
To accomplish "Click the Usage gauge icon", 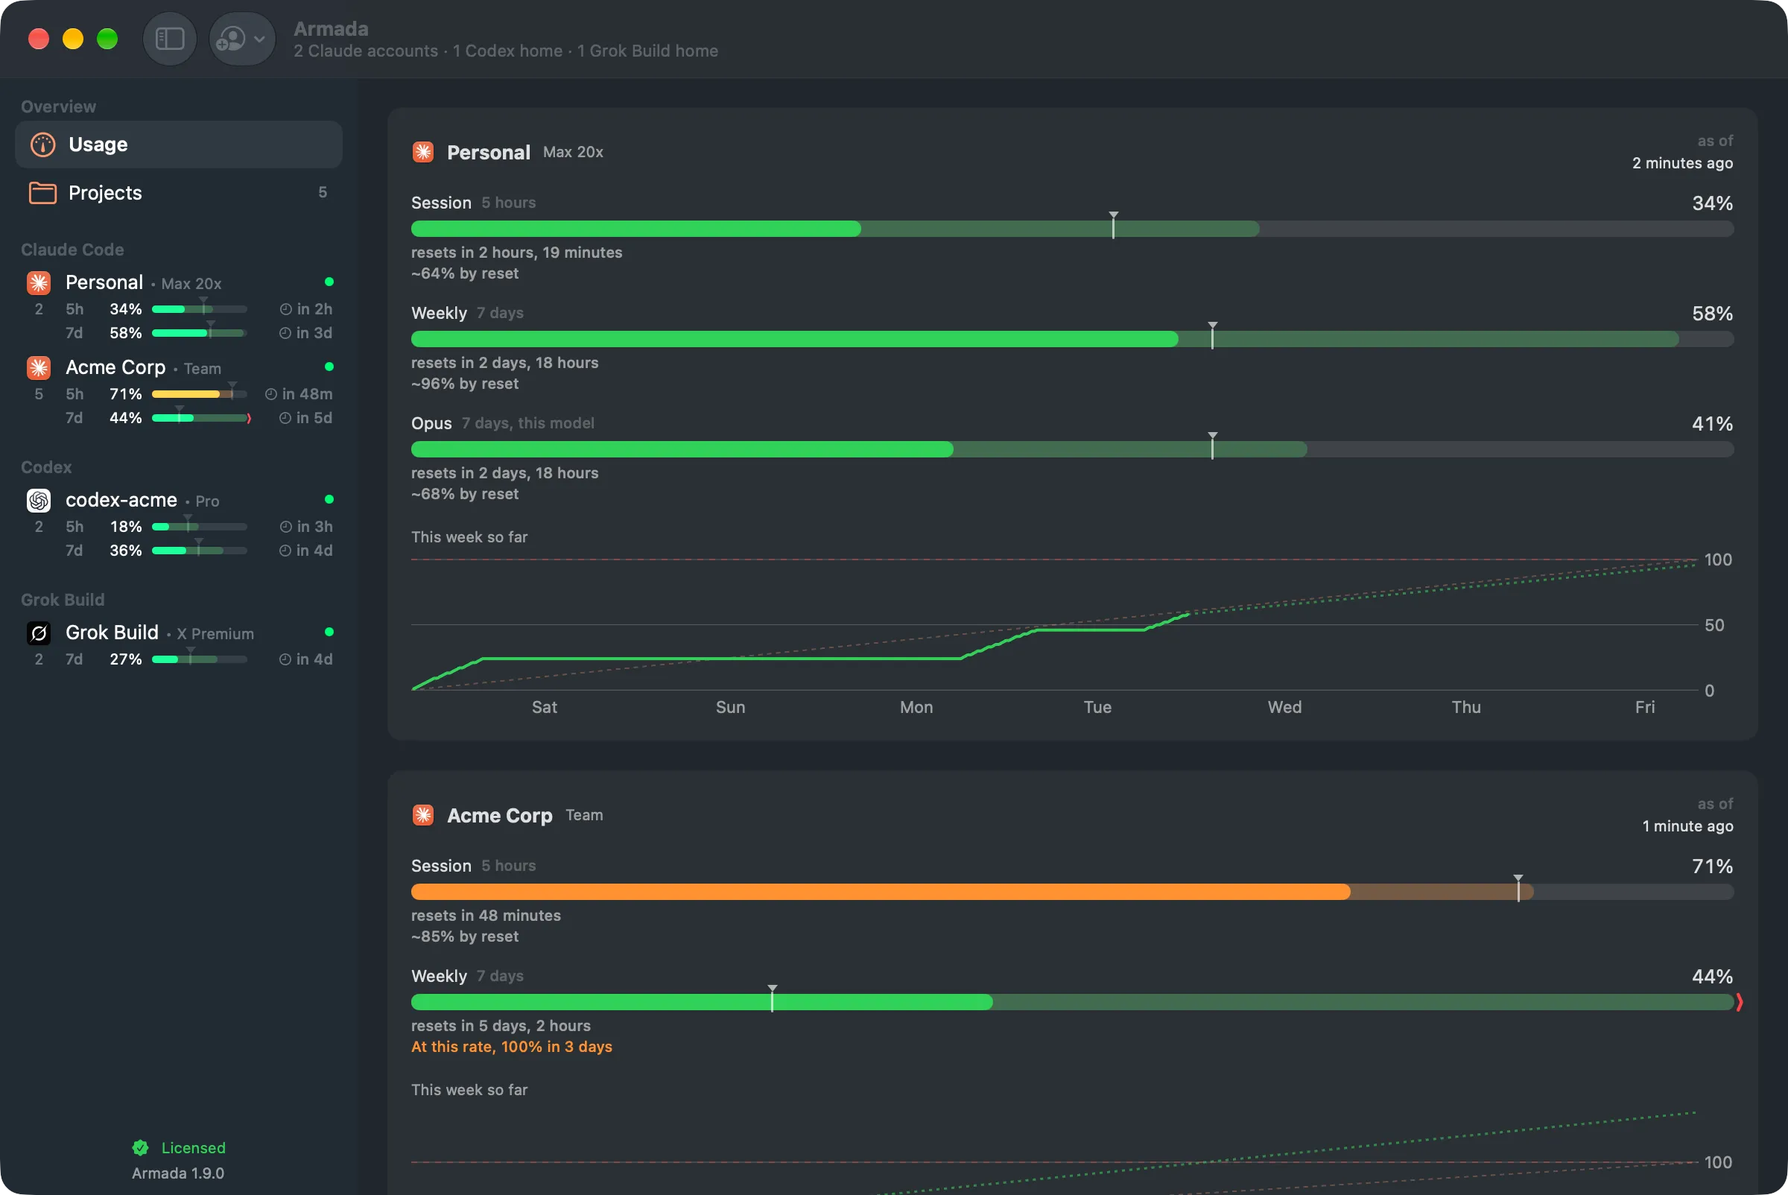I will [x=42, y=144].
